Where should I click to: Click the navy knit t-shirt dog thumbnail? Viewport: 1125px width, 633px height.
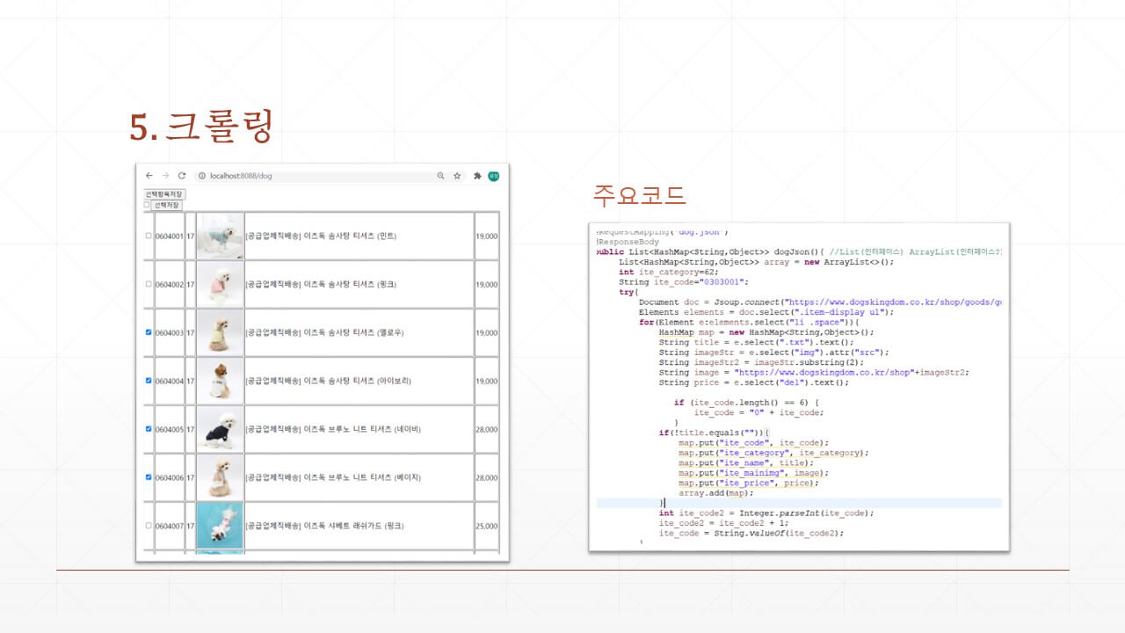220,429
